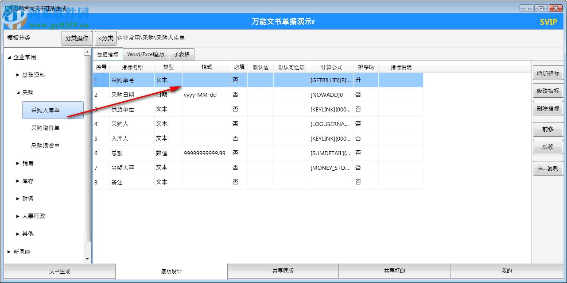This screenshot has height=283, width=567.
Task: Go to the 我的 tab
Action: [507, 271]
